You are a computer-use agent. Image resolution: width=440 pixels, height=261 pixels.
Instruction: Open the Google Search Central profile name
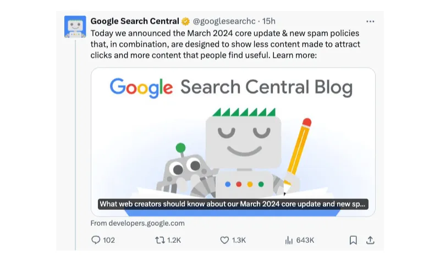(x=135, y=21)
